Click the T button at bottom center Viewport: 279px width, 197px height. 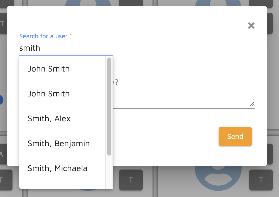[x=131, y=180]
